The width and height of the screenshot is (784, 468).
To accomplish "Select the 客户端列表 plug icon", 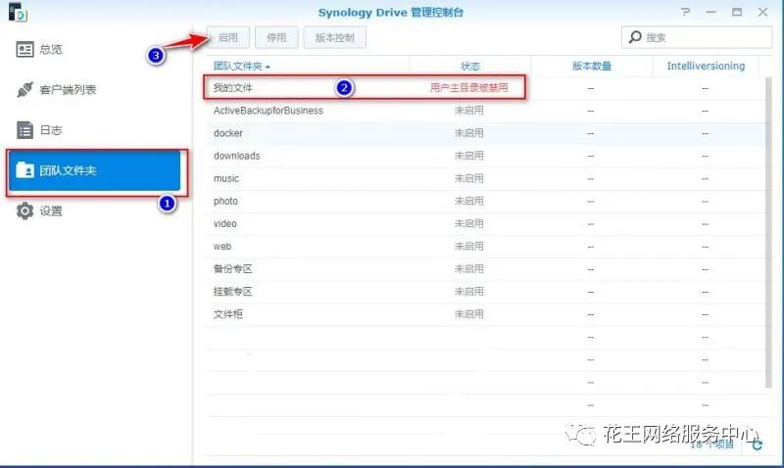I will pos(24,90).
